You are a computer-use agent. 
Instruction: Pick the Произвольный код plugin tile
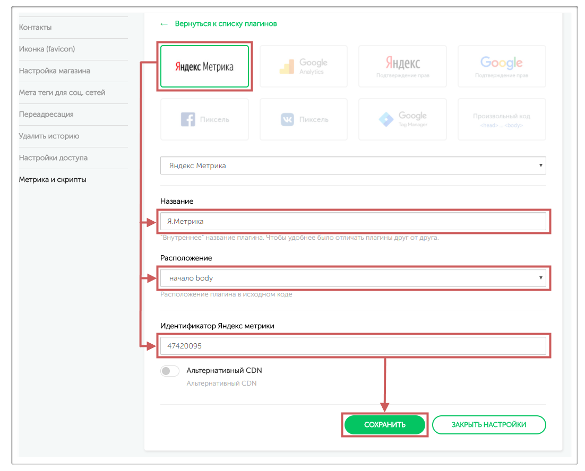pyautogui.click(x=502, y=119)
